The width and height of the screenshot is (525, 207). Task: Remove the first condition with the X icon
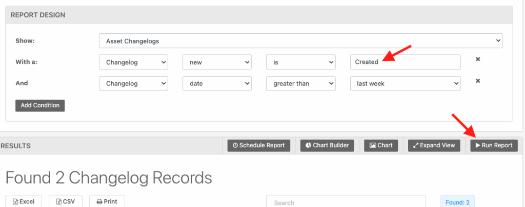tap(478, 60)
